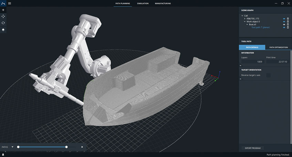Select the rotate tool icon
This screenshot has width=292, height=157.
coord(3,23)
